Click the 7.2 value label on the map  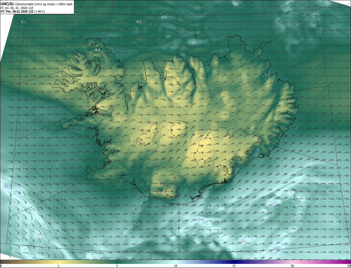[194, 42]
